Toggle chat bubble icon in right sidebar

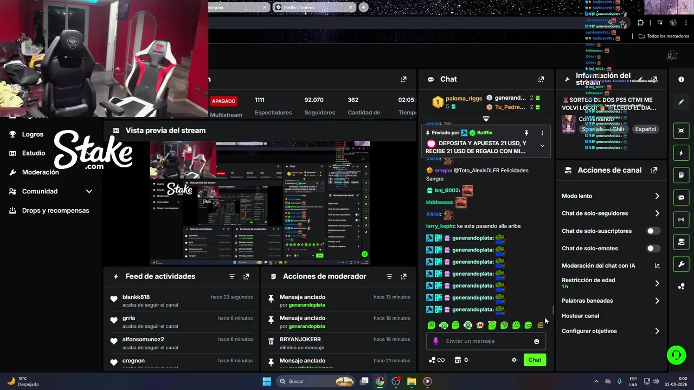coord(682,197)
